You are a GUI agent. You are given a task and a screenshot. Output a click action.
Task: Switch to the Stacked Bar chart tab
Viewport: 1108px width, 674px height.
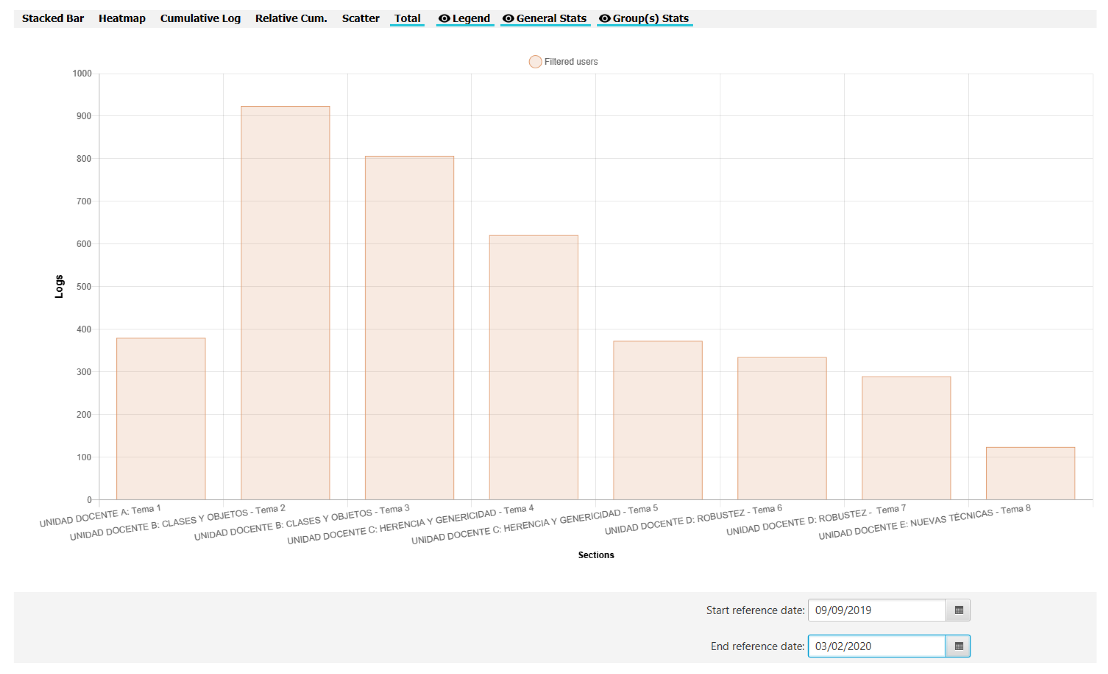pyautogui.click(x=52, y=19)
